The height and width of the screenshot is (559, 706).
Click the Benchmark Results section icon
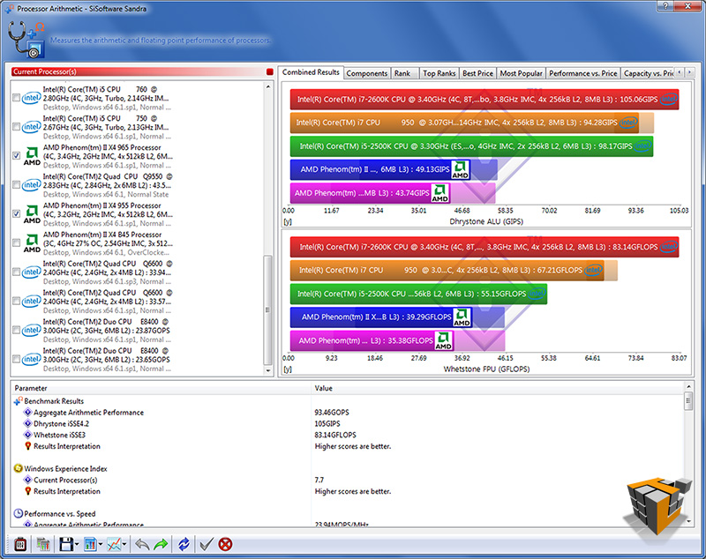(18, 400)
